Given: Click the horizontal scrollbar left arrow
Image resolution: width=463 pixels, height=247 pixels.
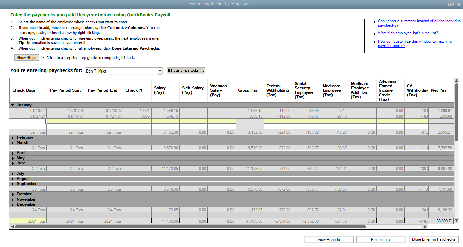Looking at the screenshot, I should point(12,227).
